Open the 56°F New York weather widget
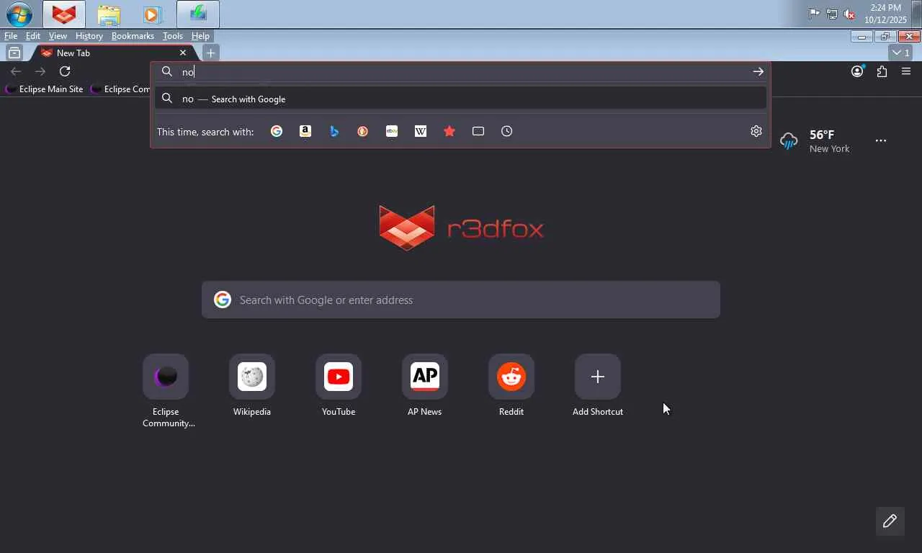Viewport: 922px width, 553px height. coord(815,141)
